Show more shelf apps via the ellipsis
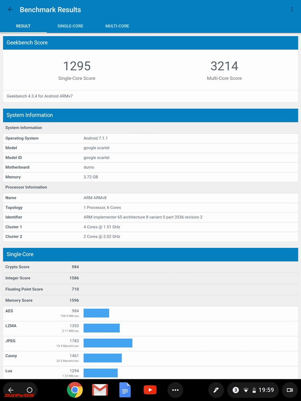Viewport: 301px width, 401px height. (175, 390)
